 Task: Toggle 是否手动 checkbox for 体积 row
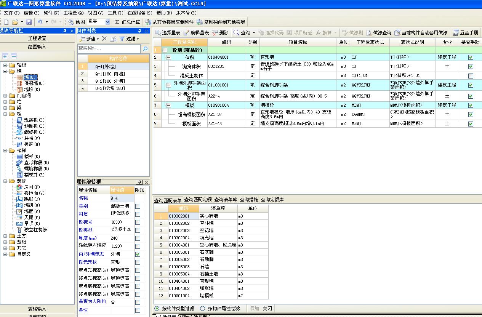coord(471,58)
